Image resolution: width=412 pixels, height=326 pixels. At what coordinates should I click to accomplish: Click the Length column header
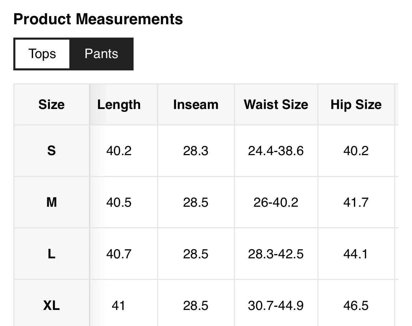119,105
